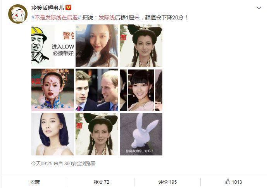Click the thumbs-up like icon
This screenshot has height=188, width=267.
[x=227, y=182]
